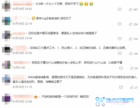Click the 焦点攻略网 watermark logo

[x=115, y=101]
